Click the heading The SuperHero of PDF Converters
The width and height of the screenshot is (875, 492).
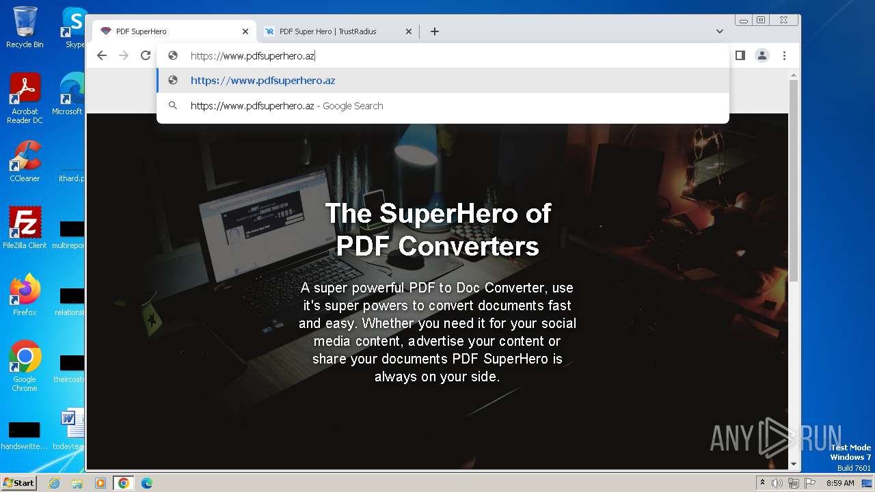[x=437, y=230]
